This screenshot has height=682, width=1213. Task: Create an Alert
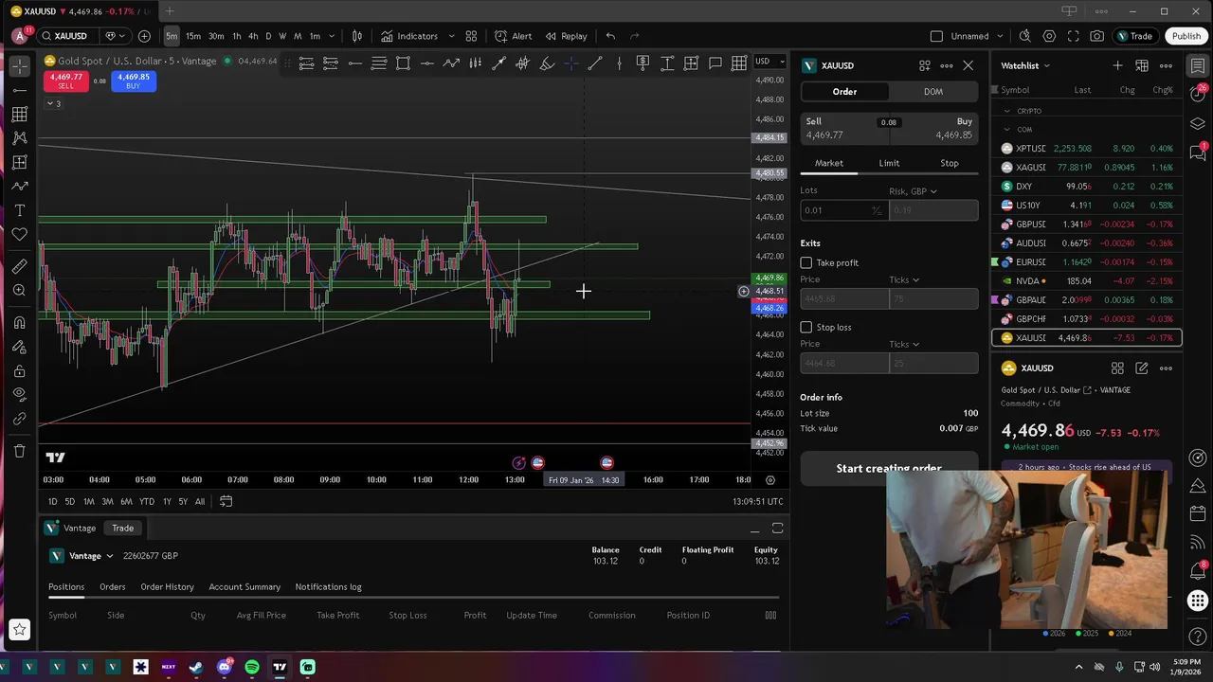[x=514, y=36]
